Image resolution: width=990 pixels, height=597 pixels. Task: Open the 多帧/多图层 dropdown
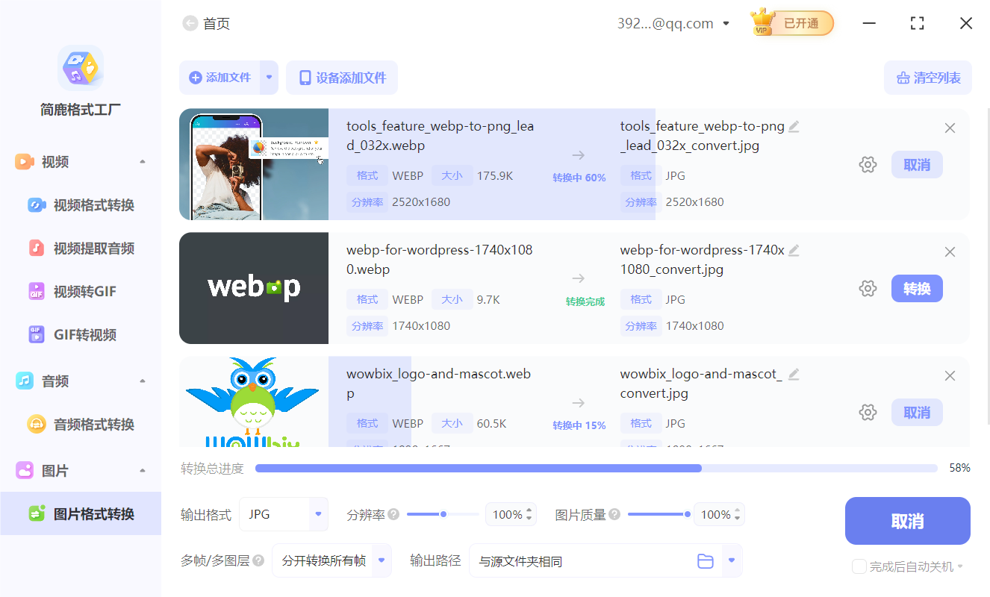coord(331,560)
